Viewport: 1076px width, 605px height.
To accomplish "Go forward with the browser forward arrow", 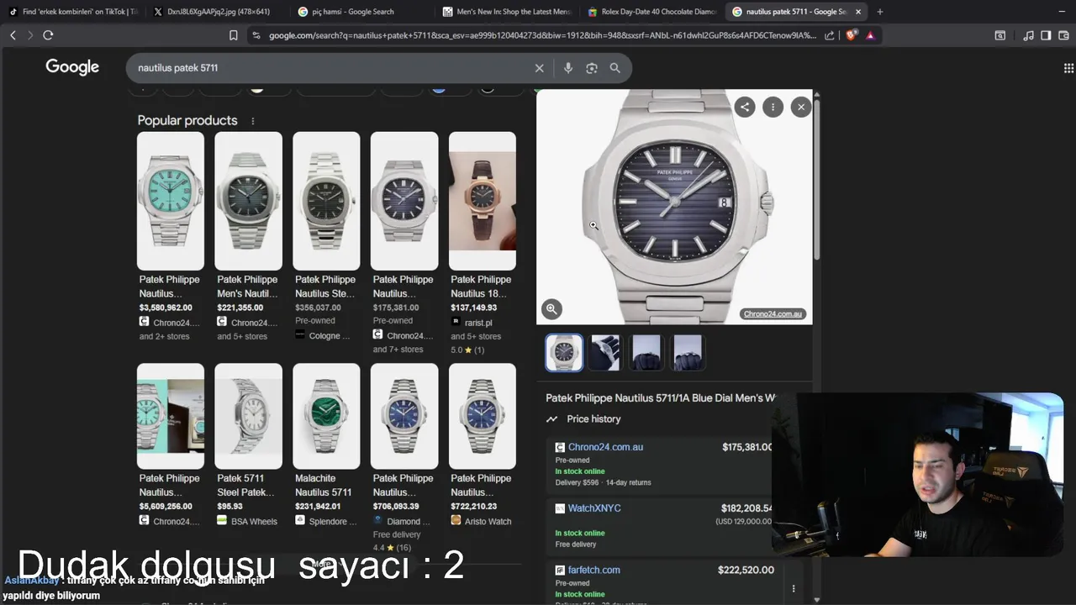I will pos(30,35).
